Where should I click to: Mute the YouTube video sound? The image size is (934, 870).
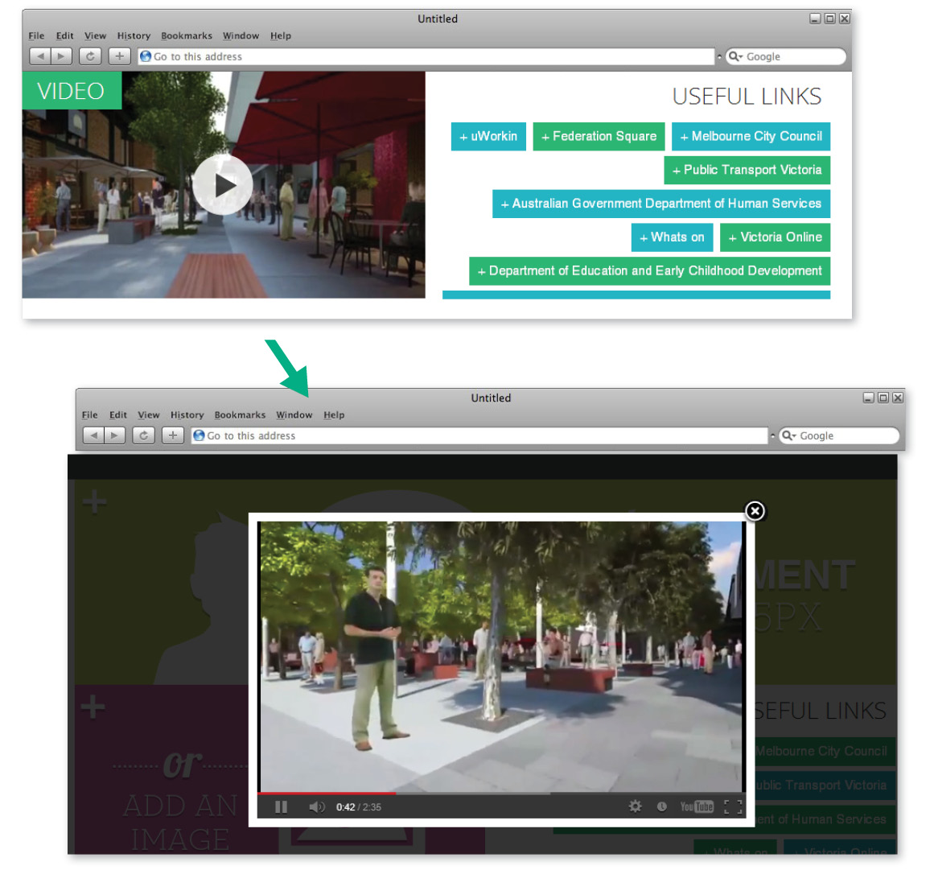point(317,806)
